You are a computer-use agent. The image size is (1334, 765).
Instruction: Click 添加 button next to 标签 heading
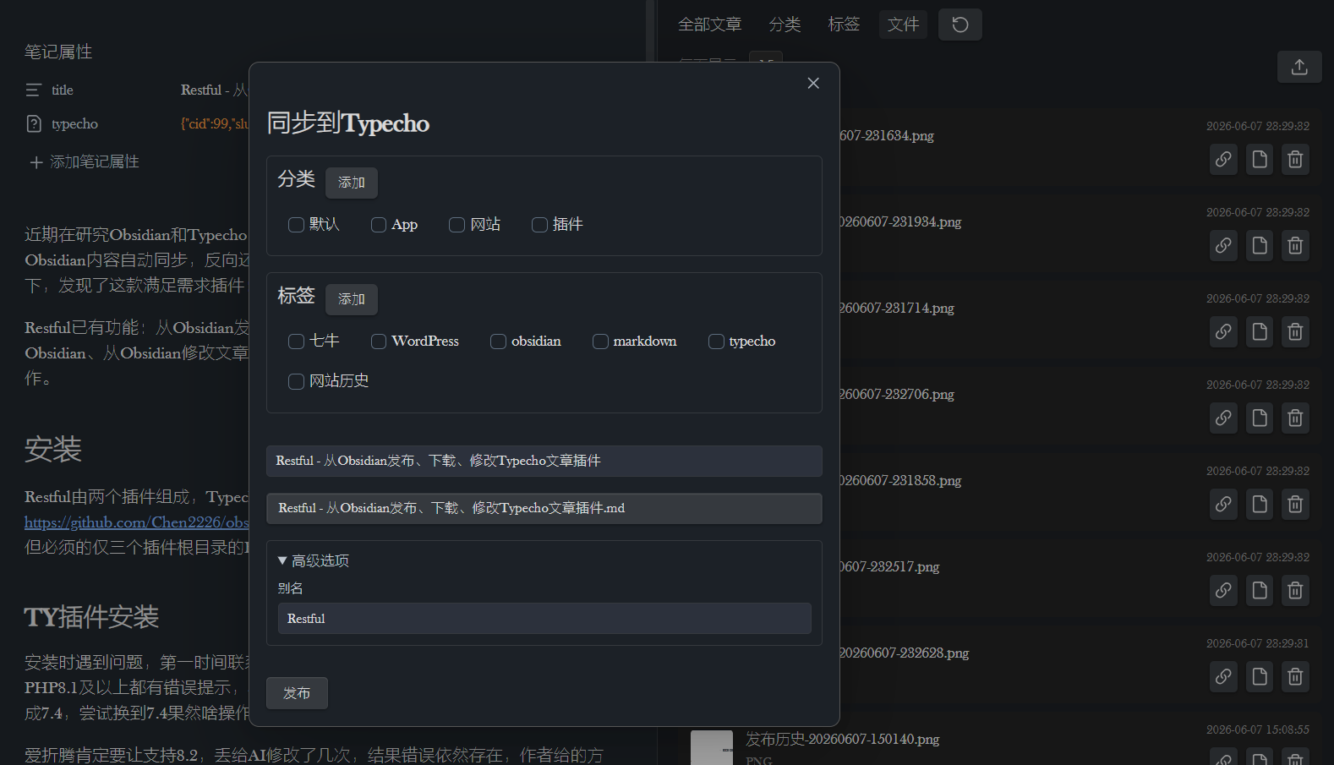tap(352, 299)
